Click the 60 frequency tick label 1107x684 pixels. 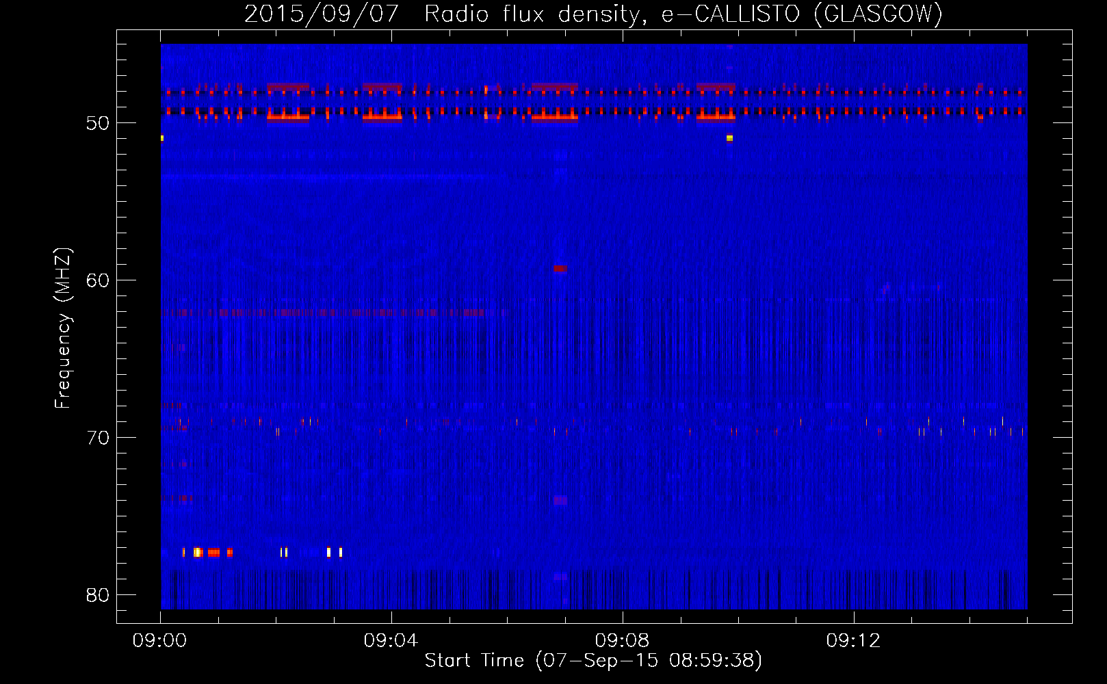point(98,280)
